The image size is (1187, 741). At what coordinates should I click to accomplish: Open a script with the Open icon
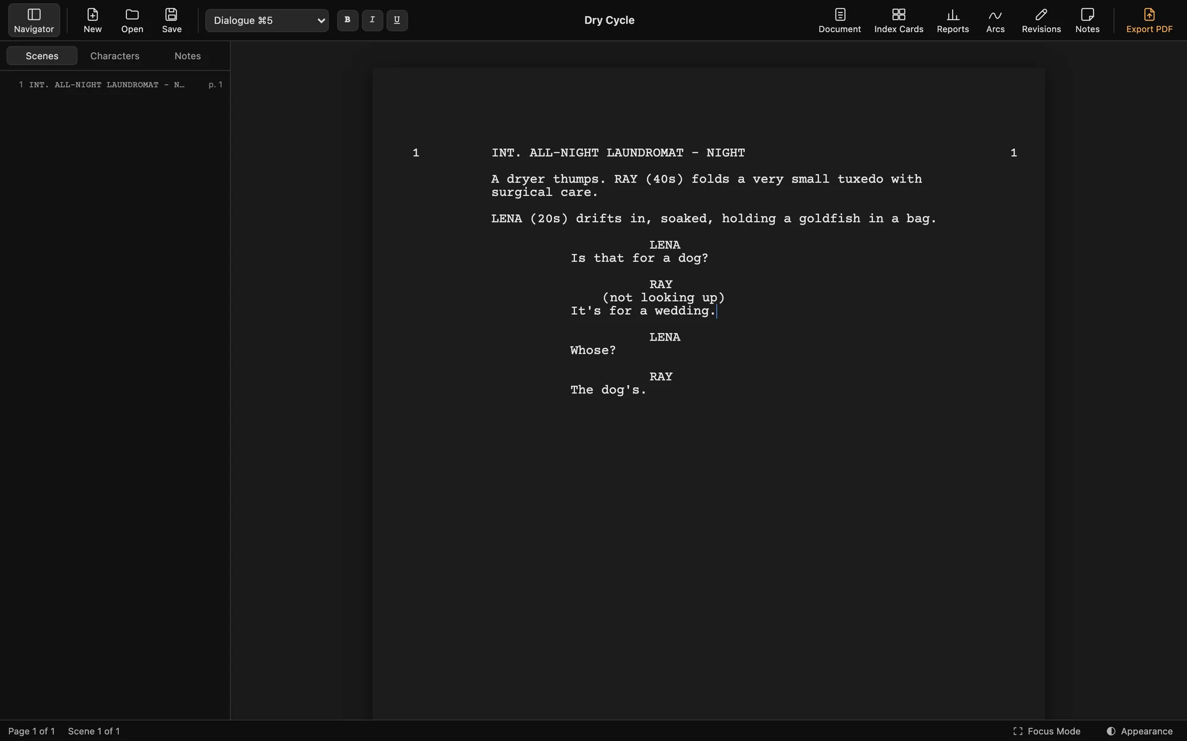tap(132, 20)
